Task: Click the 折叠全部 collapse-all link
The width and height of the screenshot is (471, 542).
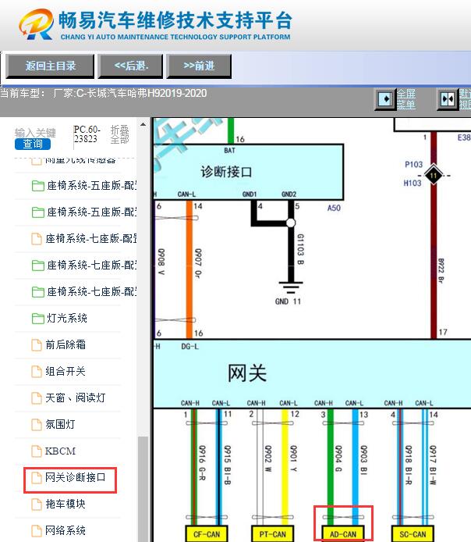Action: coord(119,134)
